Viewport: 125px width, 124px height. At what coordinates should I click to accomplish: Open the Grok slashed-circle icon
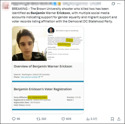tap(113, 4)
